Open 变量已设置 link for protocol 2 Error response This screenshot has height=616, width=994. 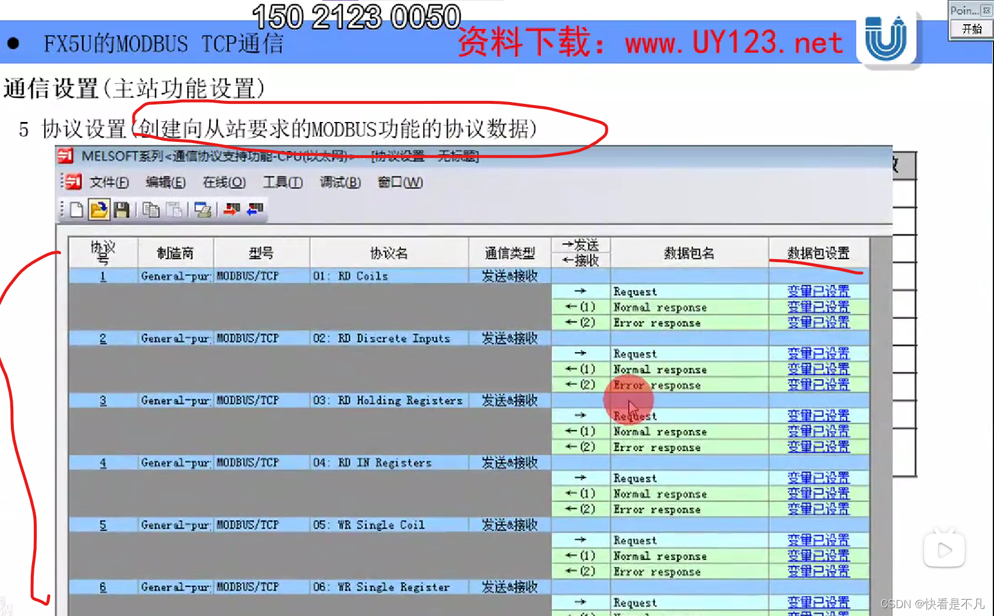[819, 385]
